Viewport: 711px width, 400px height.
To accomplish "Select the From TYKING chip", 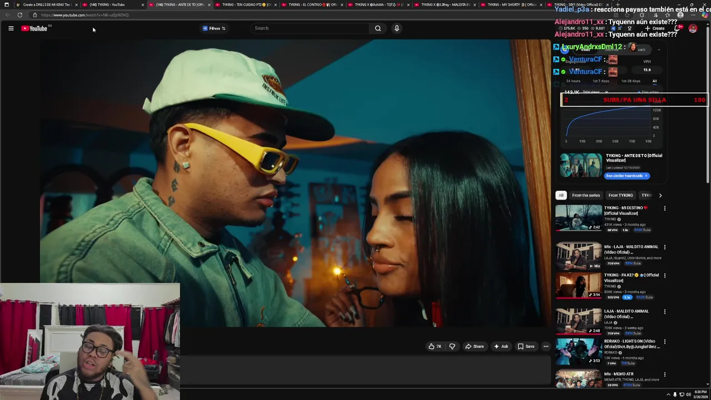I will coord(620,196).
